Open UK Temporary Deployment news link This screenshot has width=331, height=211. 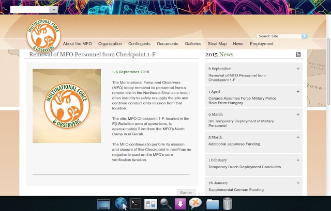pyautogui.click(x=241, y=123)
